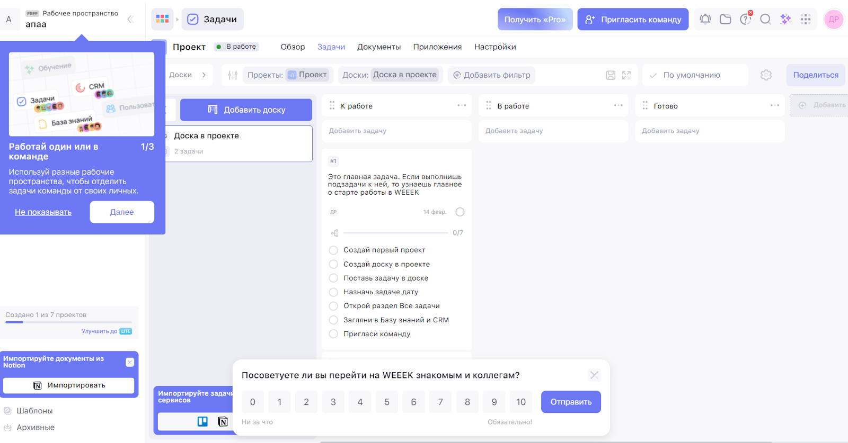Close the survey popup with X
The height and width of the screenshot is (443, 848).
pos(594,375)
